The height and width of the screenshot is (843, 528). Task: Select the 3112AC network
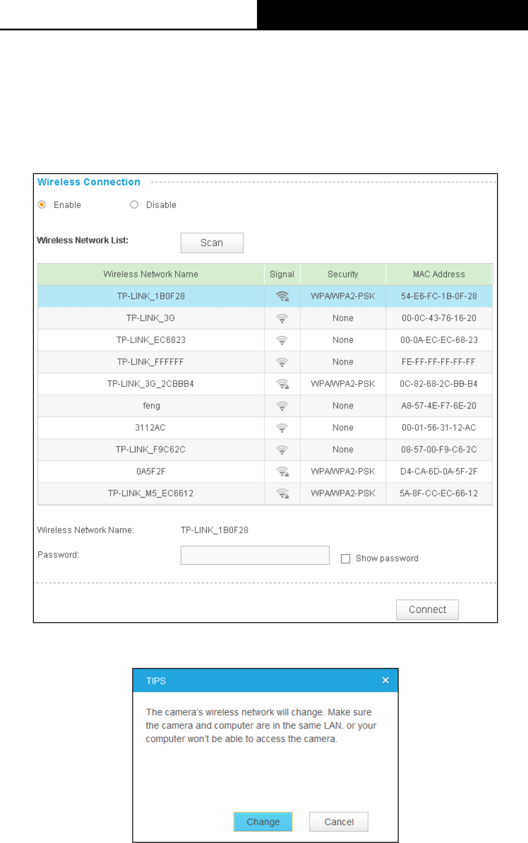(151, 428)
